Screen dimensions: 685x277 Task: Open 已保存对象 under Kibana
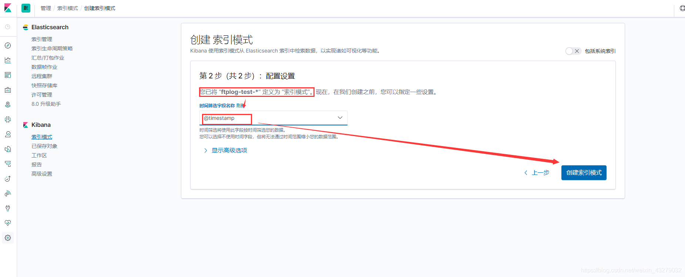coord(44,146)
